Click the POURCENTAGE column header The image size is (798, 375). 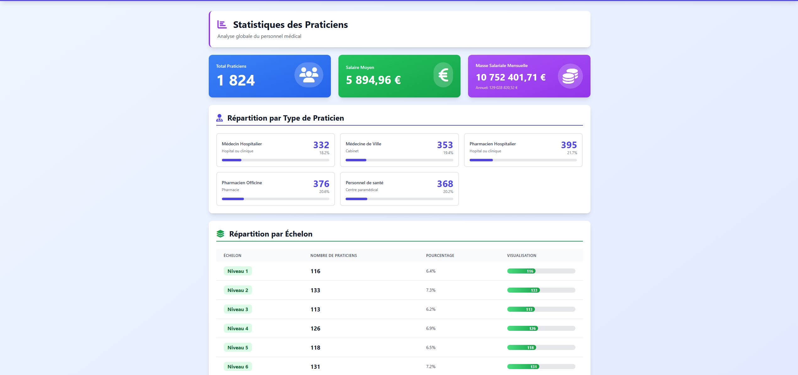click(x=440, y=255)
